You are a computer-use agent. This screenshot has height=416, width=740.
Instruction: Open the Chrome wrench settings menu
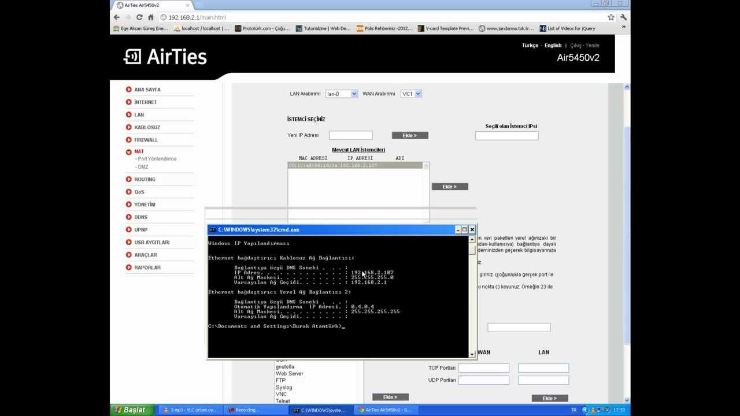pos(623,17)
